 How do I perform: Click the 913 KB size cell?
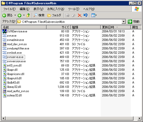(x=64, y=36)
